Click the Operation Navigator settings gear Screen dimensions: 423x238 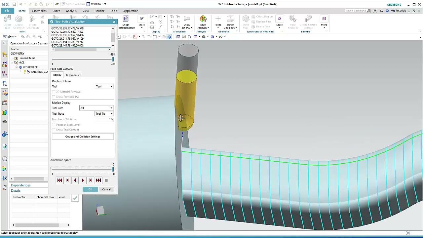(4, 43)
